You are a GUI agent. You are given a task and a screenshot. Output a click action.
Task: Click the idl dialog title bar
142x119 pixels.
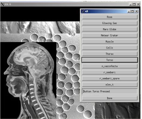point(110,11)
